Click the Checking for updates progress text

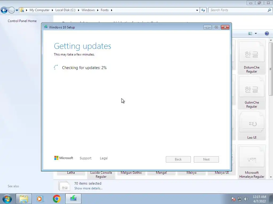pyautogui.click(x=84, y=68)
